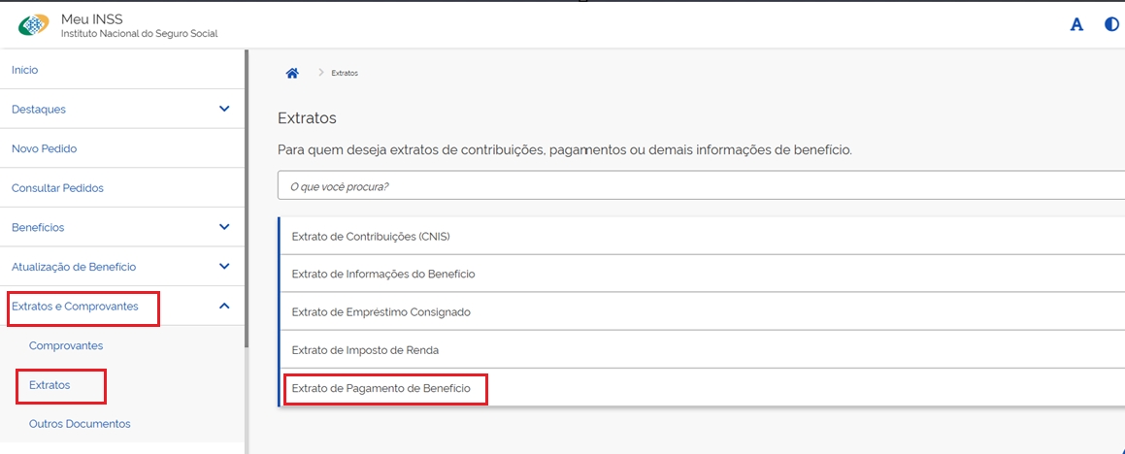Open Extrato de Pagamento de Benefício
Viewport: 1125px width, 454px height.
701,388
